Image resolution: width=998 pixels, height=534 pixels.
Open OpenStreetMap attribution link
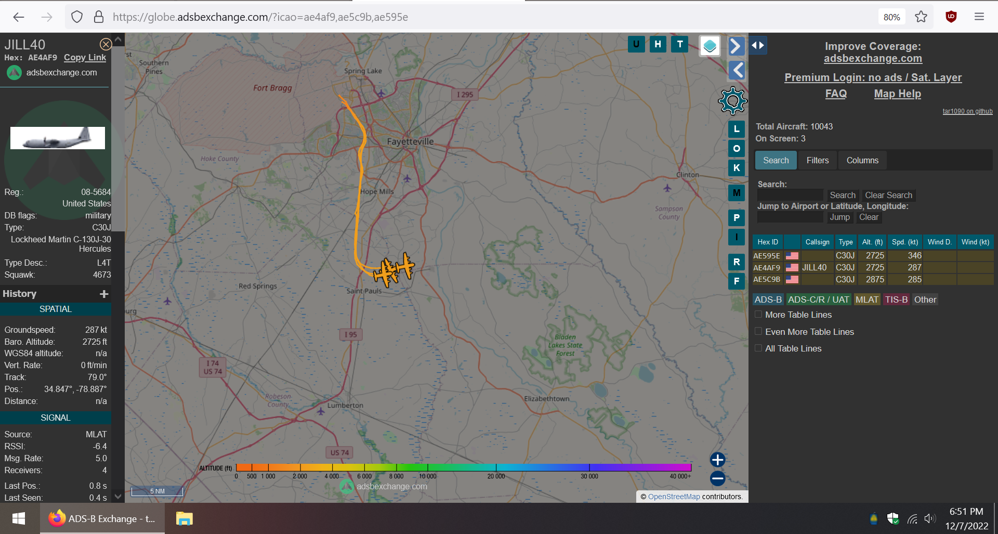pyautogui.click(x=674, y=497)
